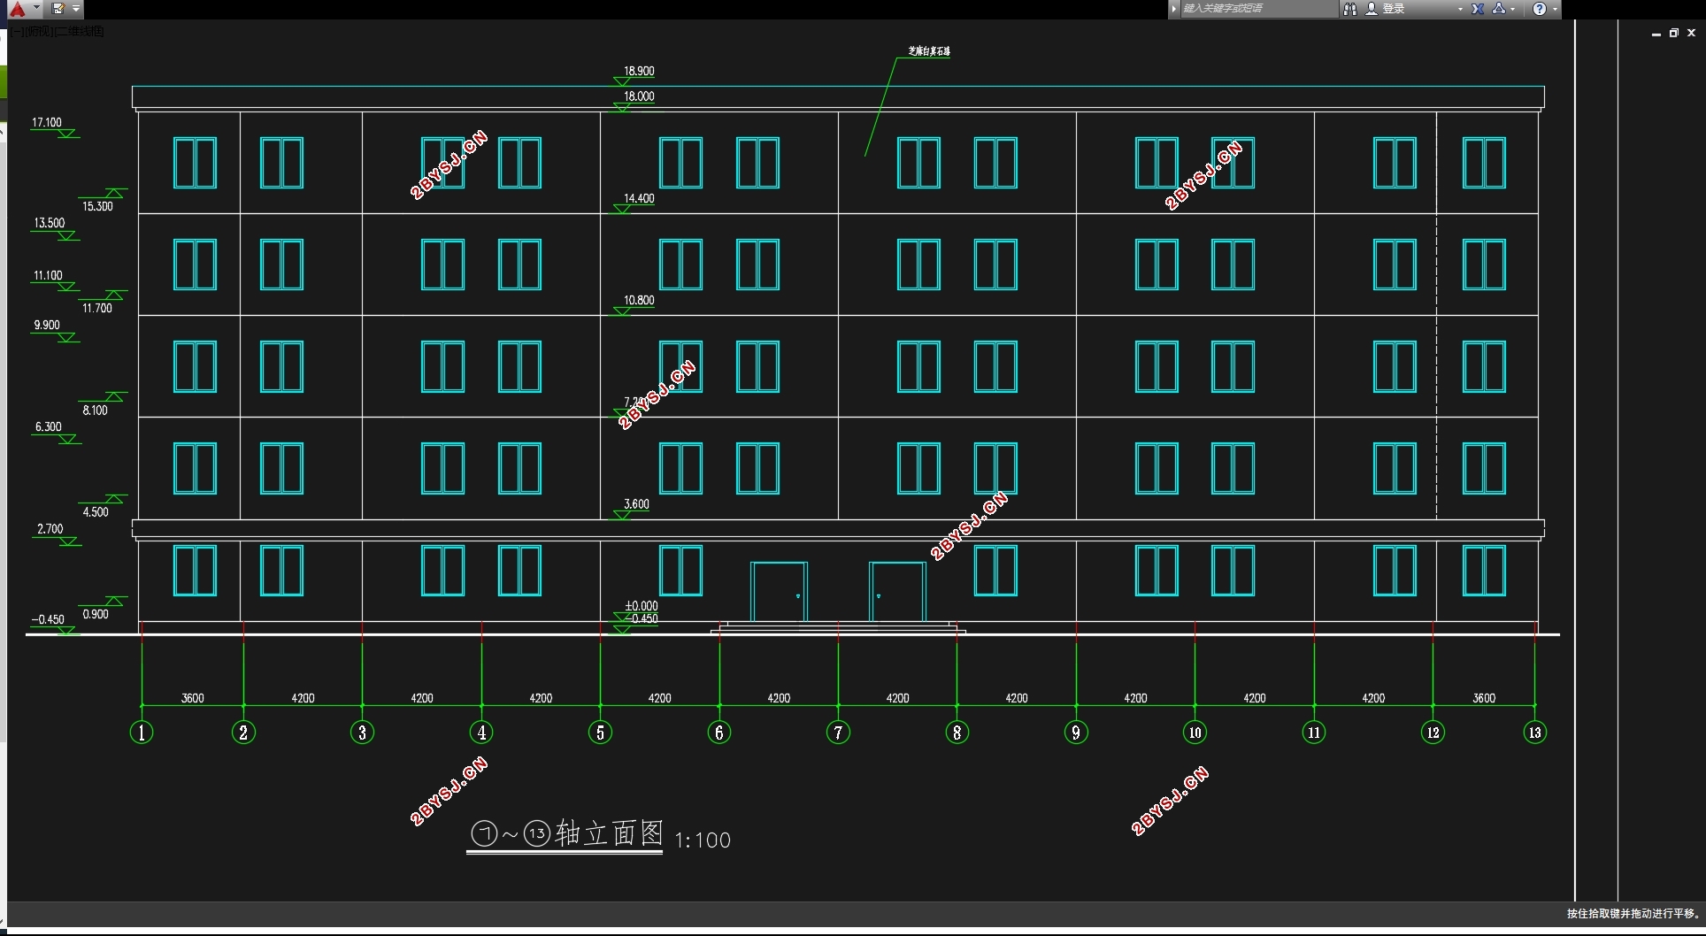Image resolution: width=1706 pixels, height=936 pixels.
Task: Open the [俯视] view control menu
Action: [x=40, y=31]
